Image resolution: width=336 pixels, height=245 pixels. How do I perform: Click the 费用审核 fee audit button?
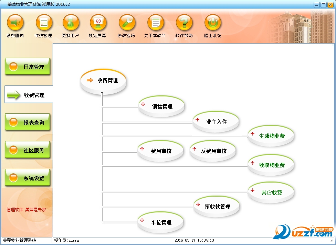tap(161, 151)
